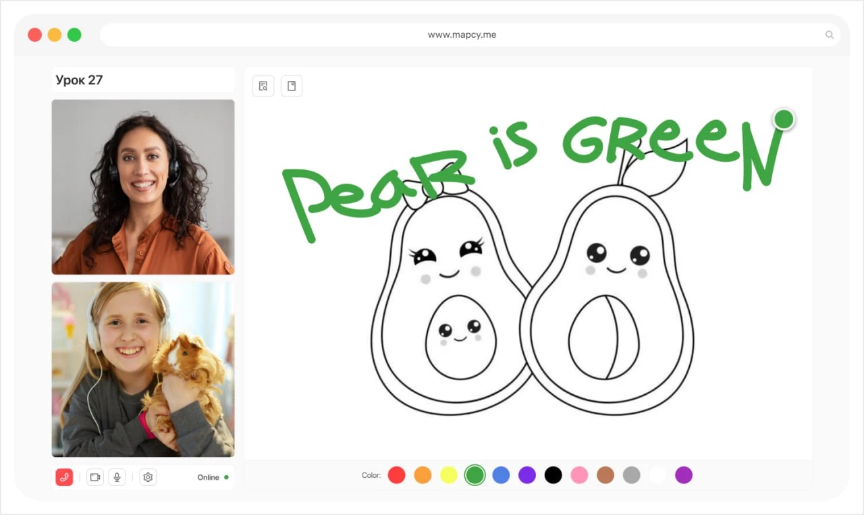The image size is (864, 515).
Task: Select the orange color swatch
Action: click(x=423, y=475)
